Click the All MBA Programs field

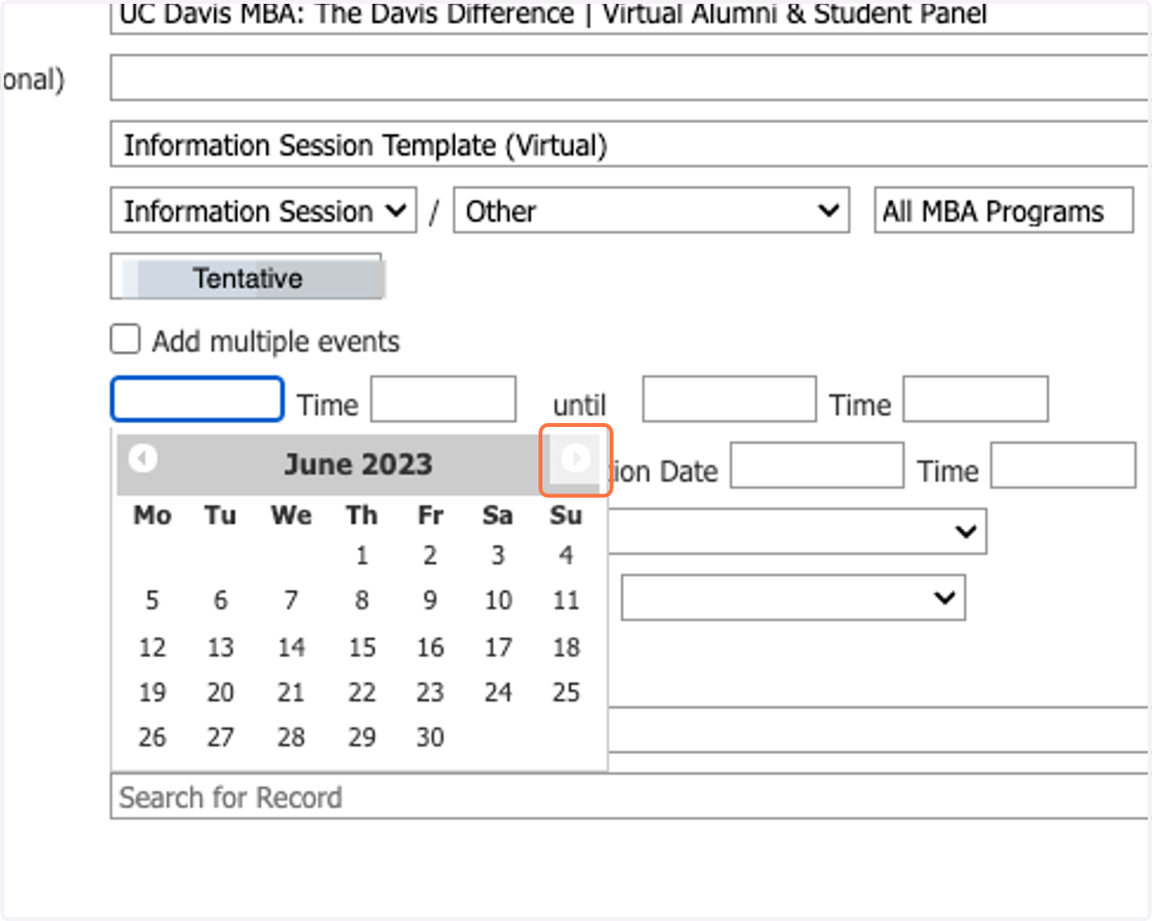point(1003,211)
